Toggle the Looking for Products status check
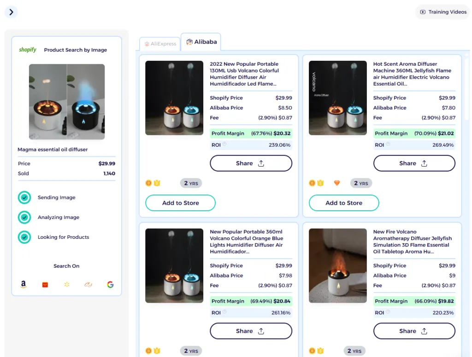This screenshot has width=472, height=357. pos(24,237)
